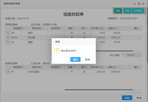Click the blue 审核 button at bottom
Screen dimensions: 148x102
[127, 98]
